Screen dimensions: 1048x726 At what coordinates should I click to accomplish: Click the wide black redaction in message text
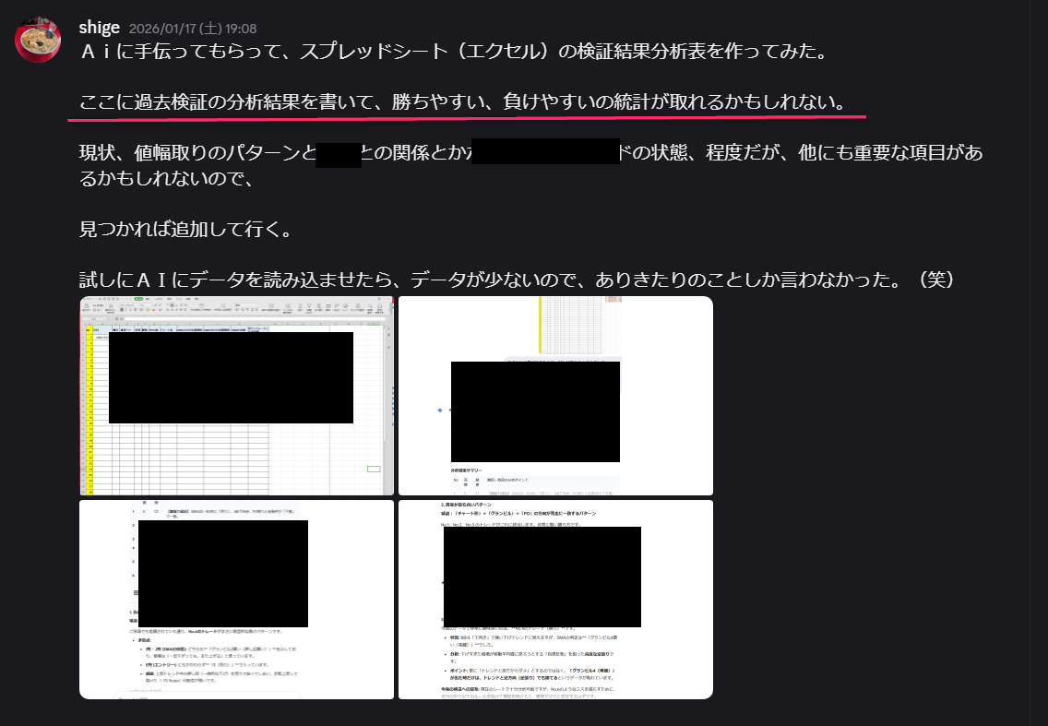pos(544,152)
